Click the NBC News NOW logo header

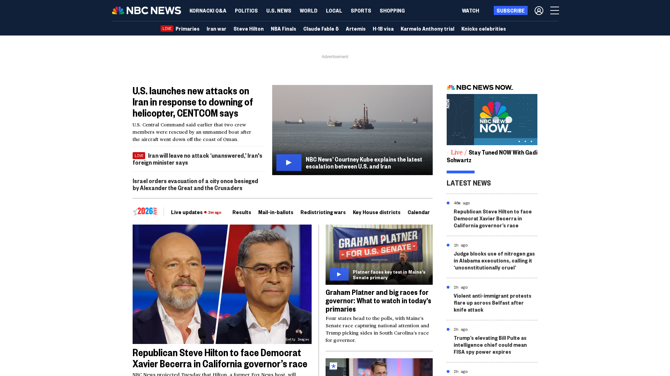tap(480, 87)
